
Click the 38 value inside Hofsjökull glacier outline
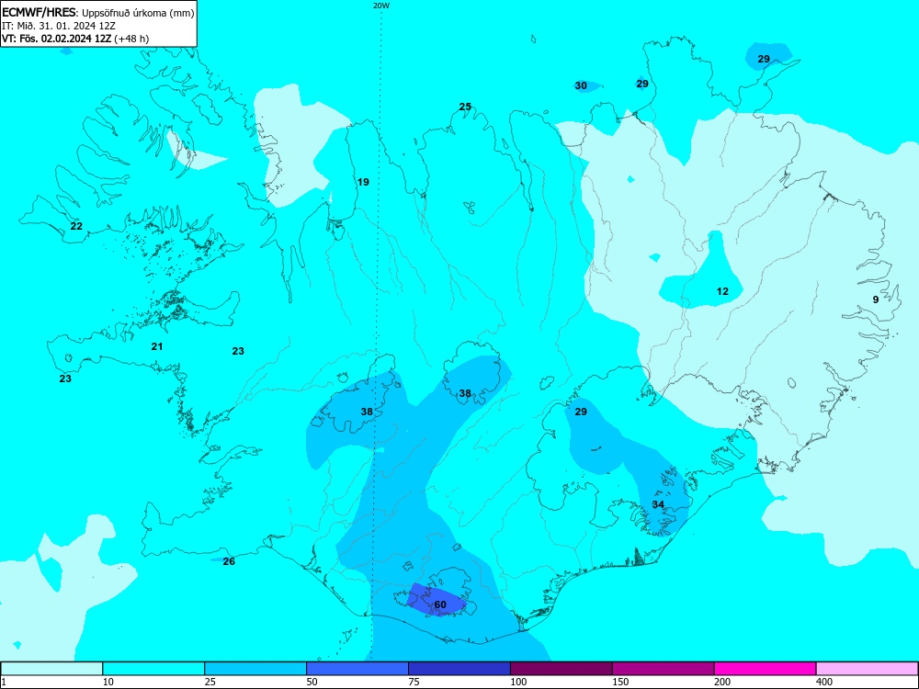click(465, 393)
